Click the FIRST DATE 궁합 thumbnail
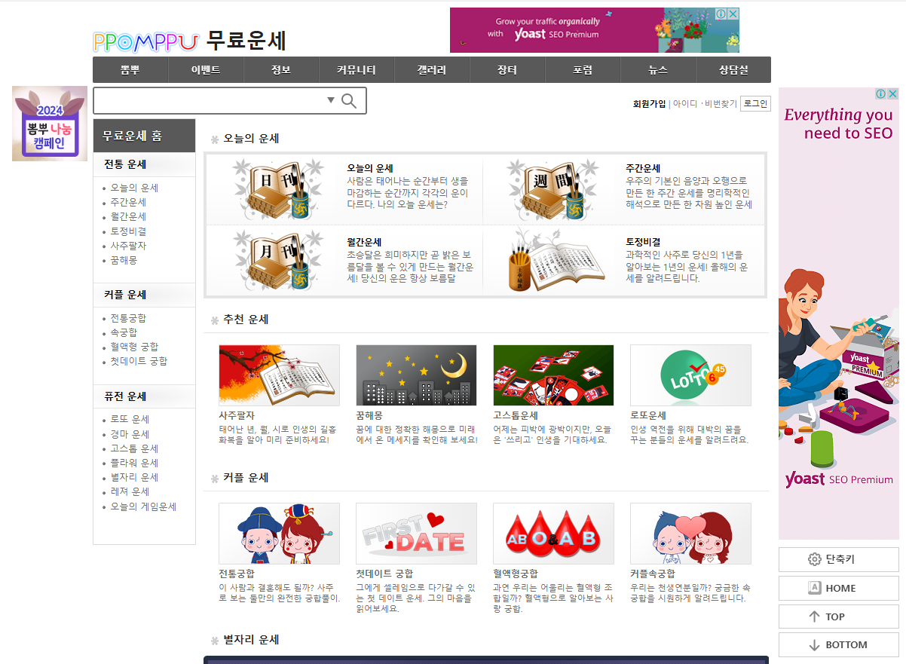Image resolution: width=906 pixels, height=664 pixels. 416,533
